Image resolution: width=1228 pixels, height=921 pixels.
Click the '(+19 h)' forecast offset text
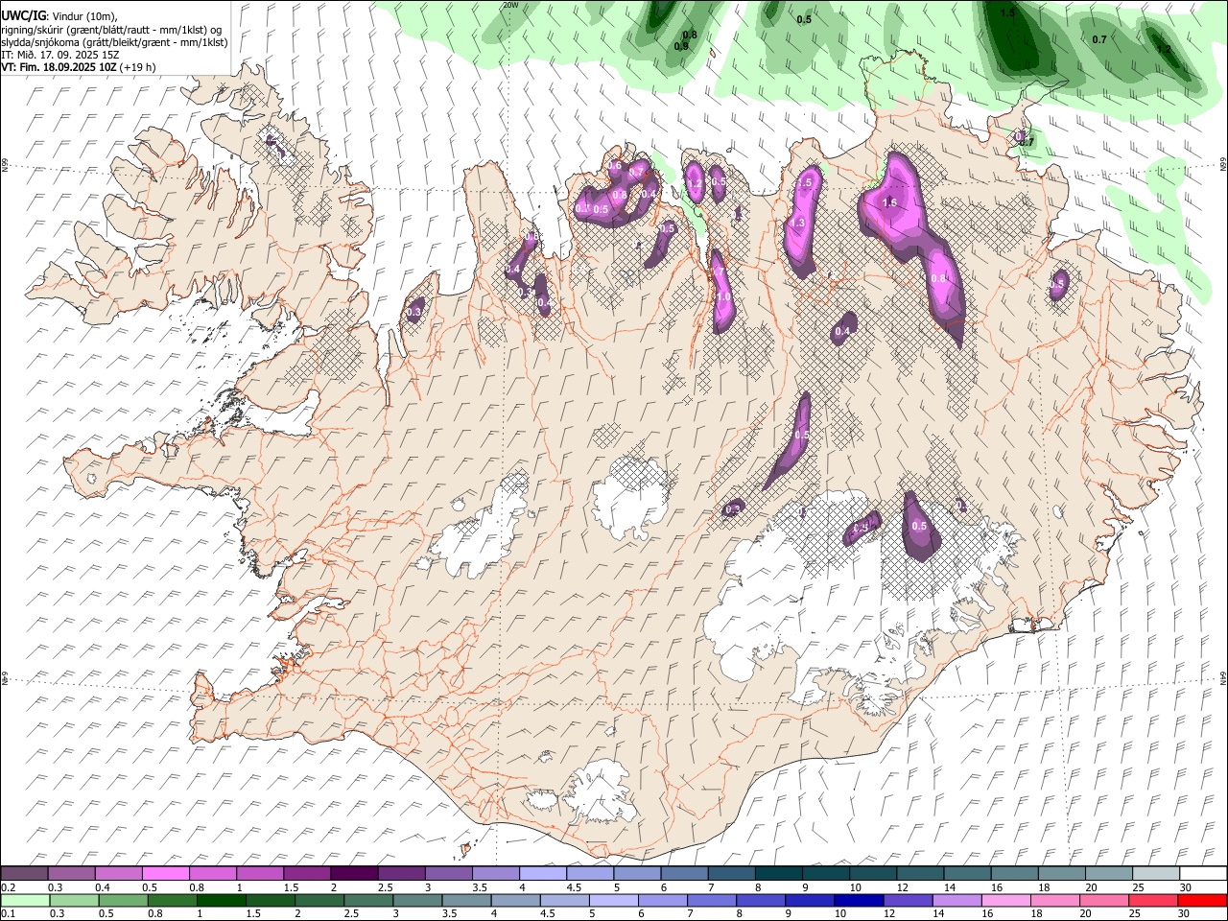(138, 67)
